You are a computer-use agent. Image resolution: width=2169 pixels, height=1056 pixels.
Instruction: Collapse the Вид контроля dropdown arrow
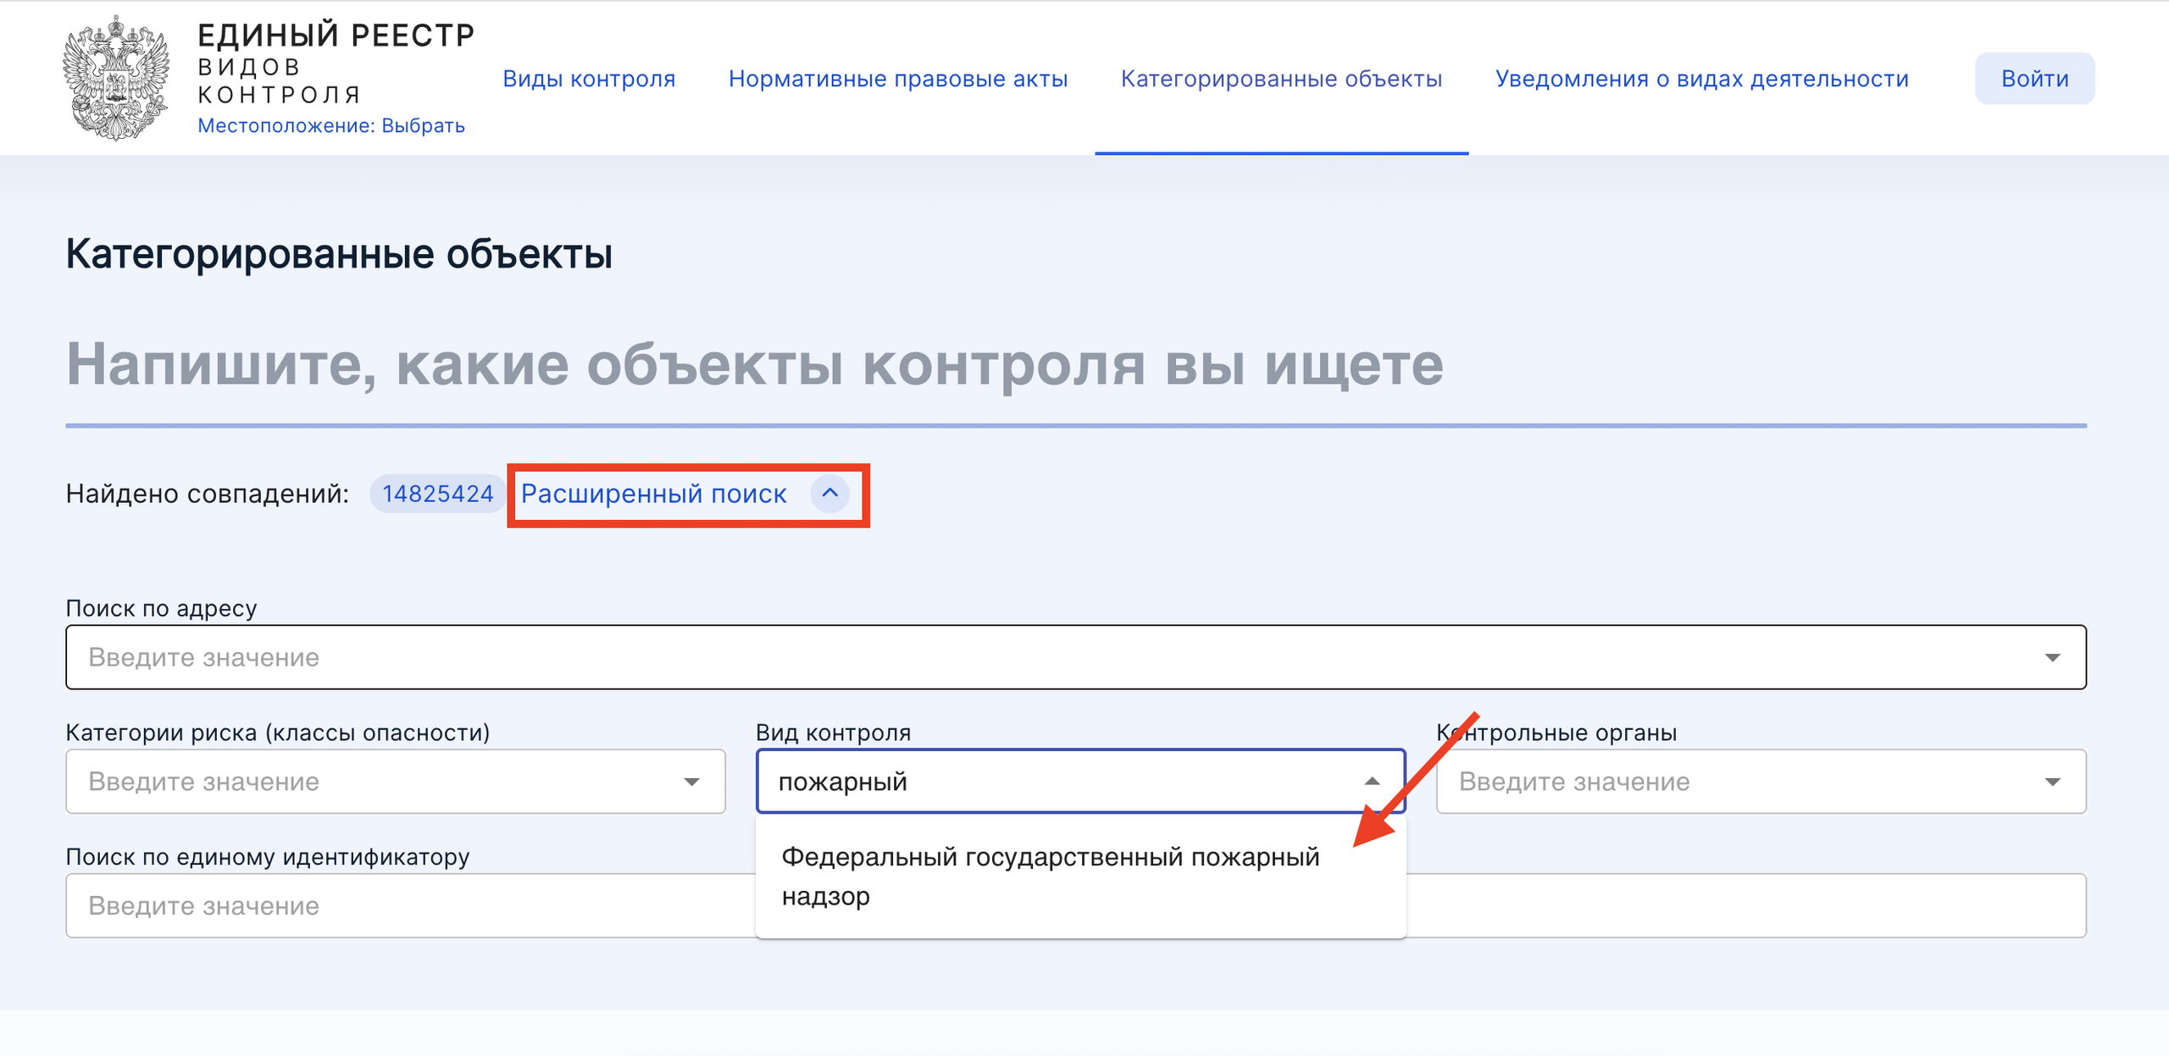(x=1372, y=782)
